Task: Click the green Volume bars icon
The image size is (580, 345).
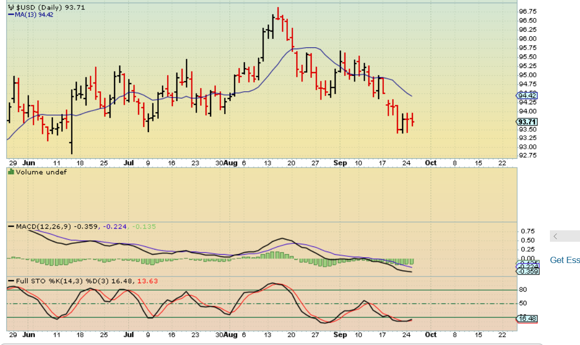Action: coord(11,172)
